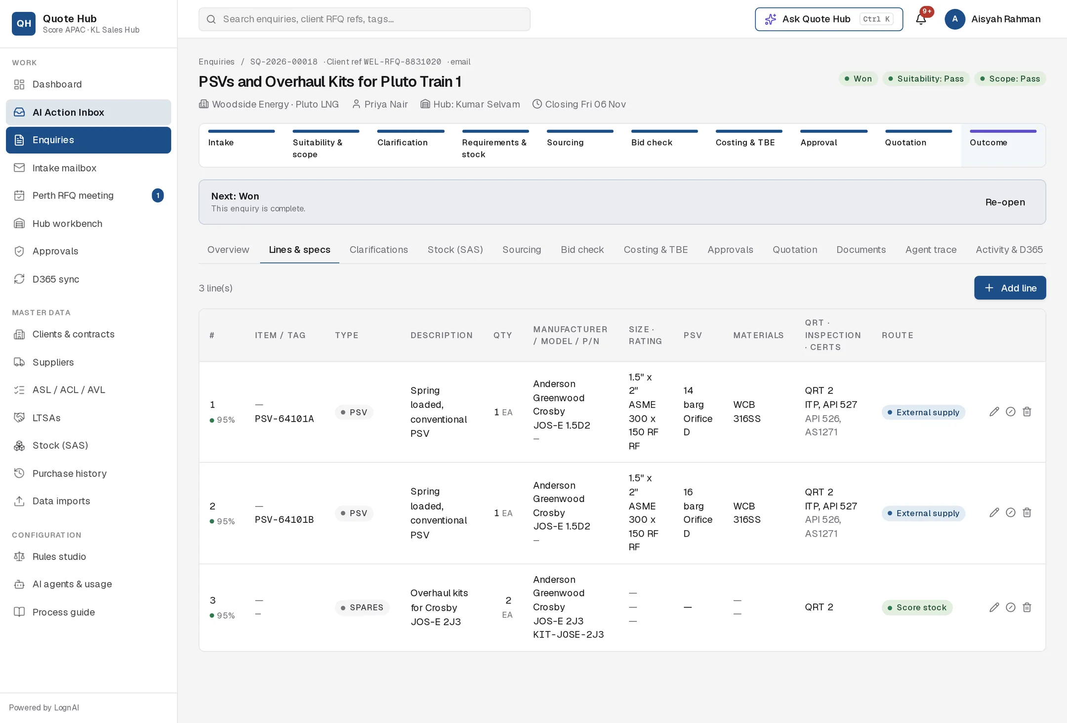Click the Quote Hub QH logo

tap(24, 24)
